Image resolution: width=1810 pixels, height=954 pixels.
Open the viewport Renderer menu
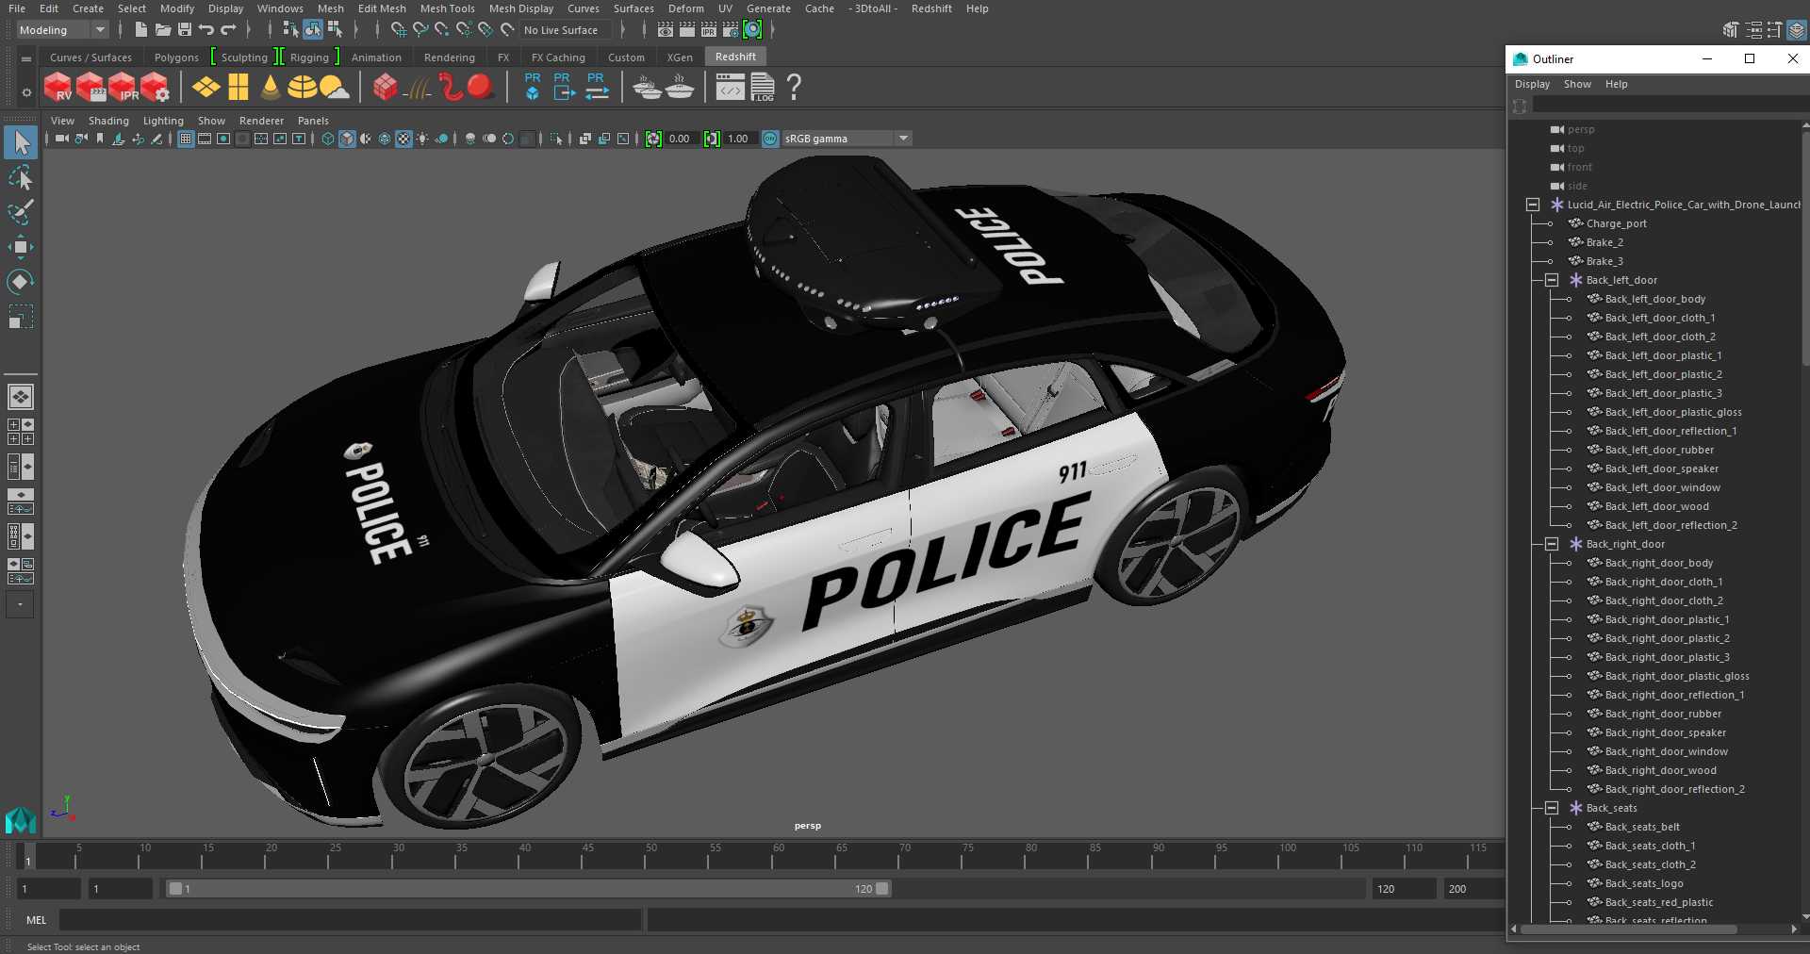coord(261,121)
